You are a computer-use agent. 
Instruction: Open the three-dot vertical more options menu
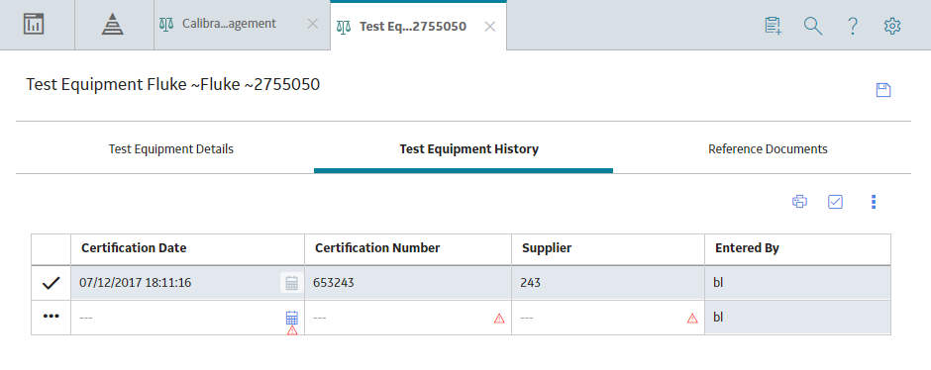[x=873, y=202]
